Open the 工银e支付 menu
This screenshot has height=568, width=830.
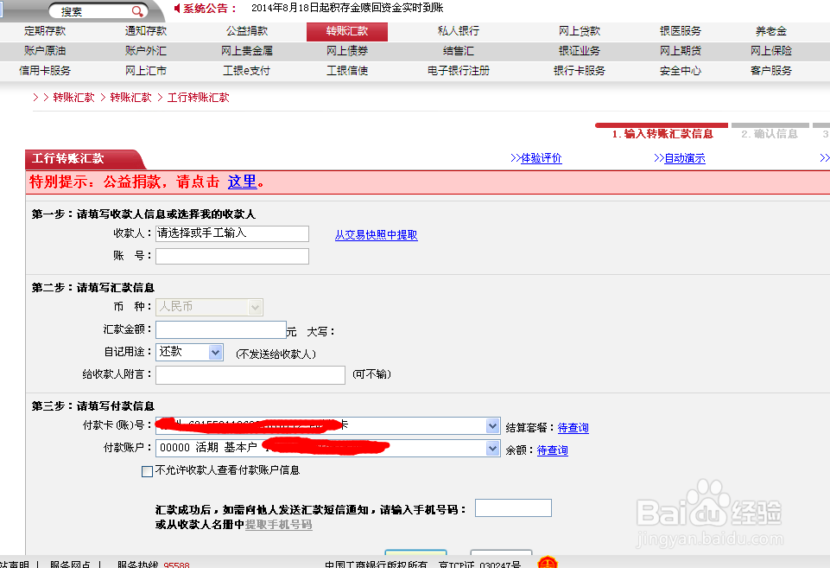(247, 71)
